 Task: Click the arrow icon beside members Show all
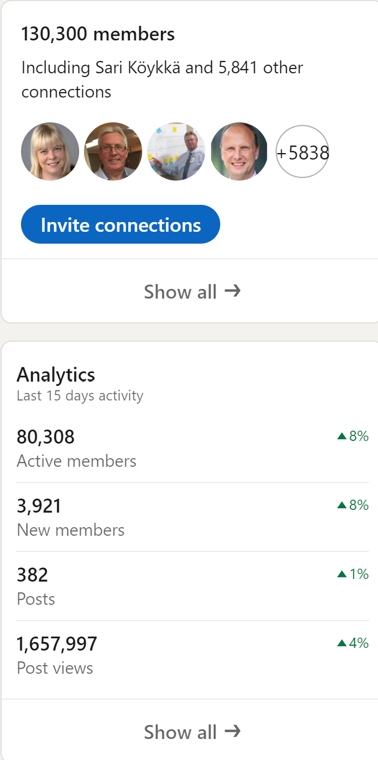[233, 291]
